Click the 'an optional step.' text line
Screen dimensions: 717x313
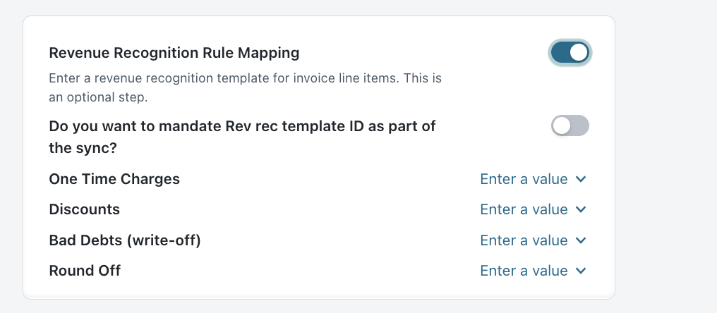click(x=98, y=97)
